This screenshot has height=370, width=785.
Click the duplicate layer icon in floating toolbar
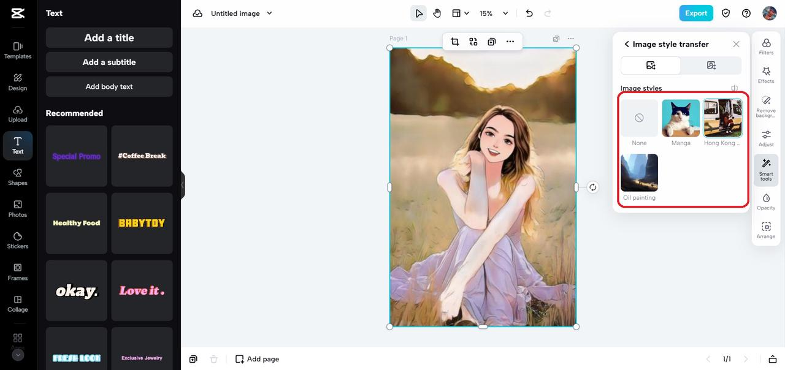pyautogui.click(x=492, y=42)
